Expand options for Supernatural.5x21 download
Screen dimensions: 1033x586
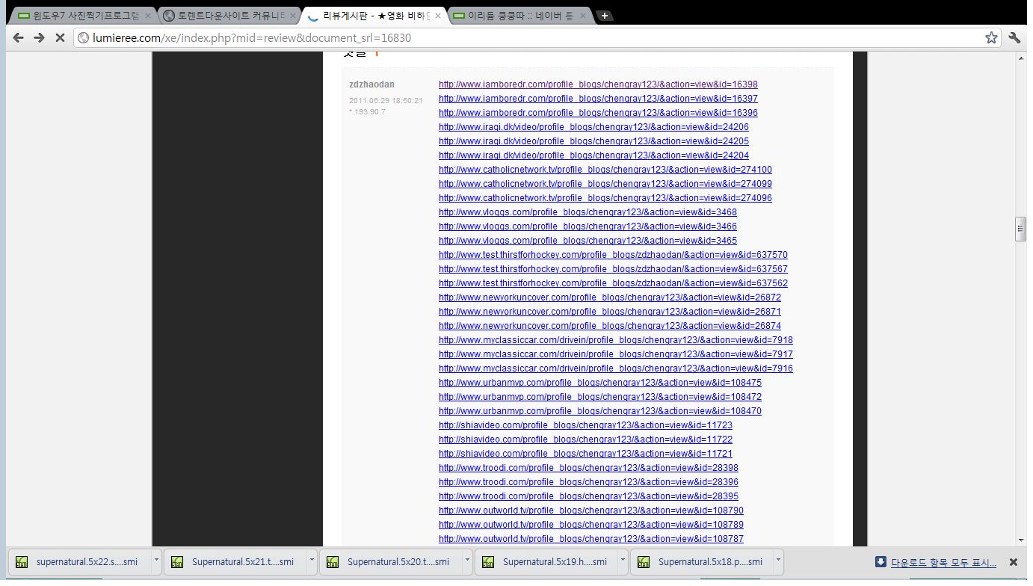click(x=312, y=561)
